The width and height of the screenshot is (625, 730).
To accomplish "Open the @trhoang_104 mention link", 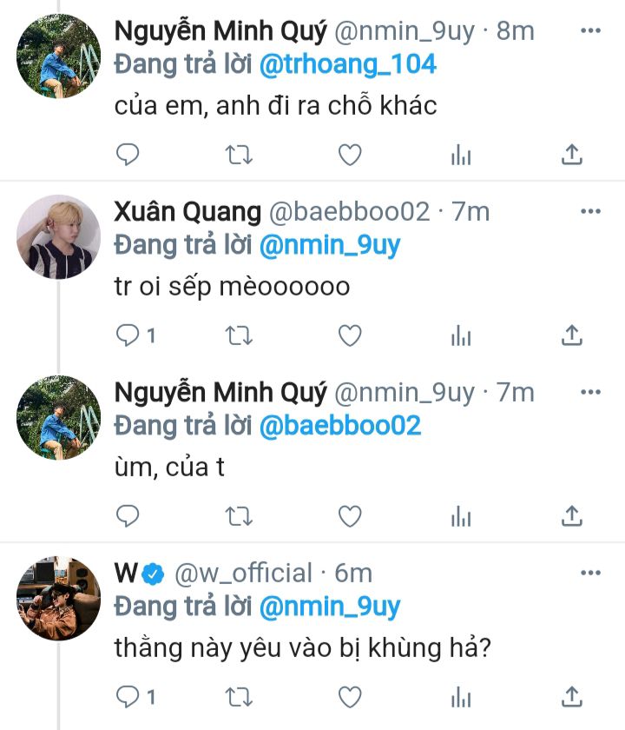I will pyautogui.click(x=347, y=64).
